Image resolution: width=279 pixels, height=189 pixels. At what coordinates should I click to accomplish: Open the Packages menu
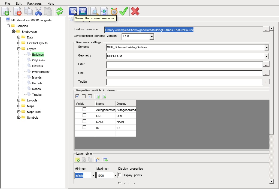point(34,4)
